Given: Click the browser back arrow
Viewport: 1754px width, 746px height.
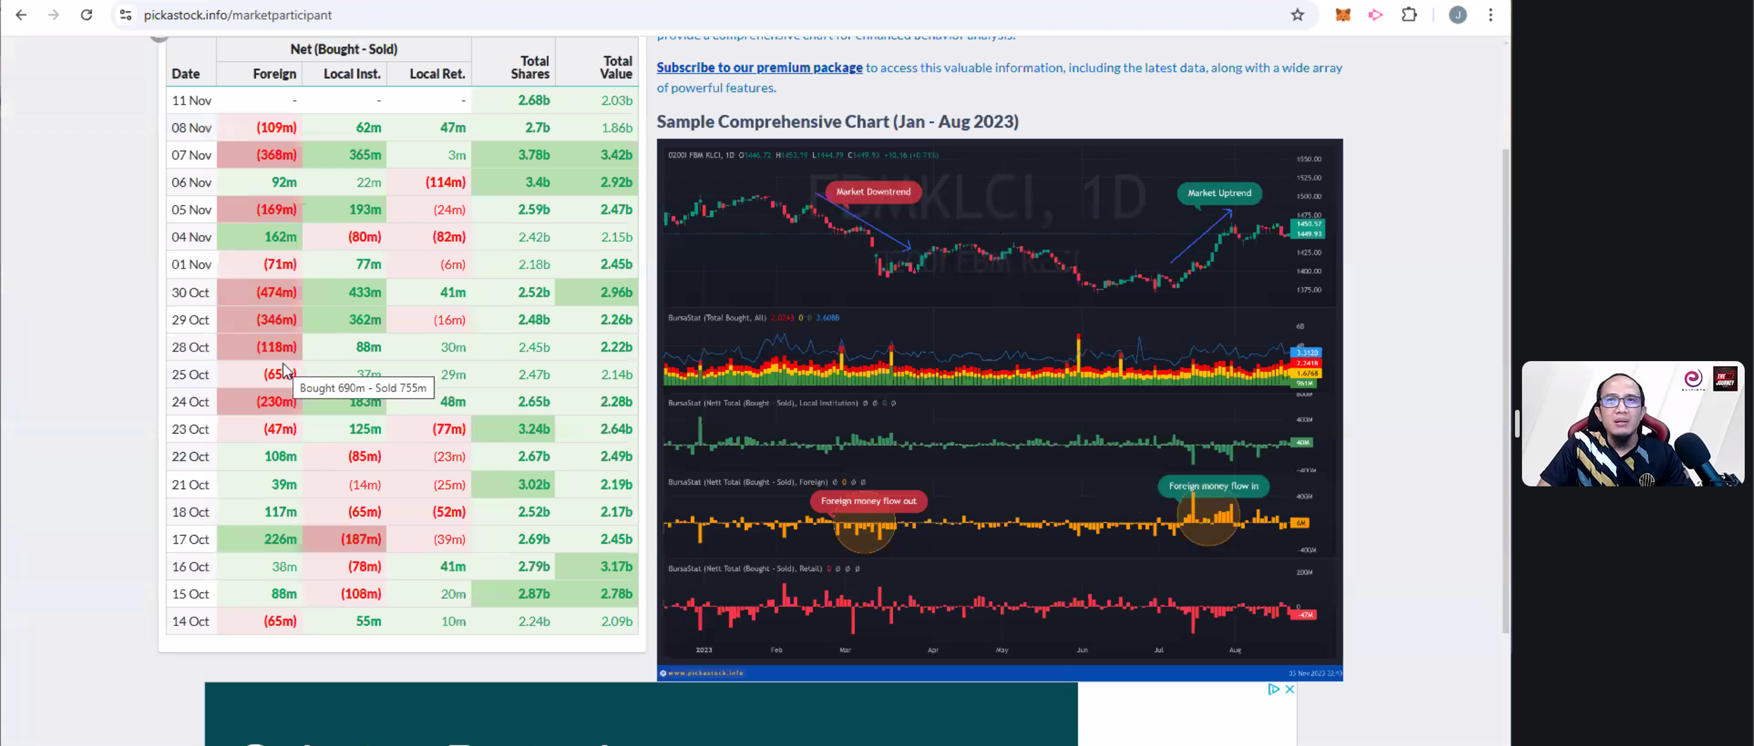Looking at the screenshot, I should point(21,15).
